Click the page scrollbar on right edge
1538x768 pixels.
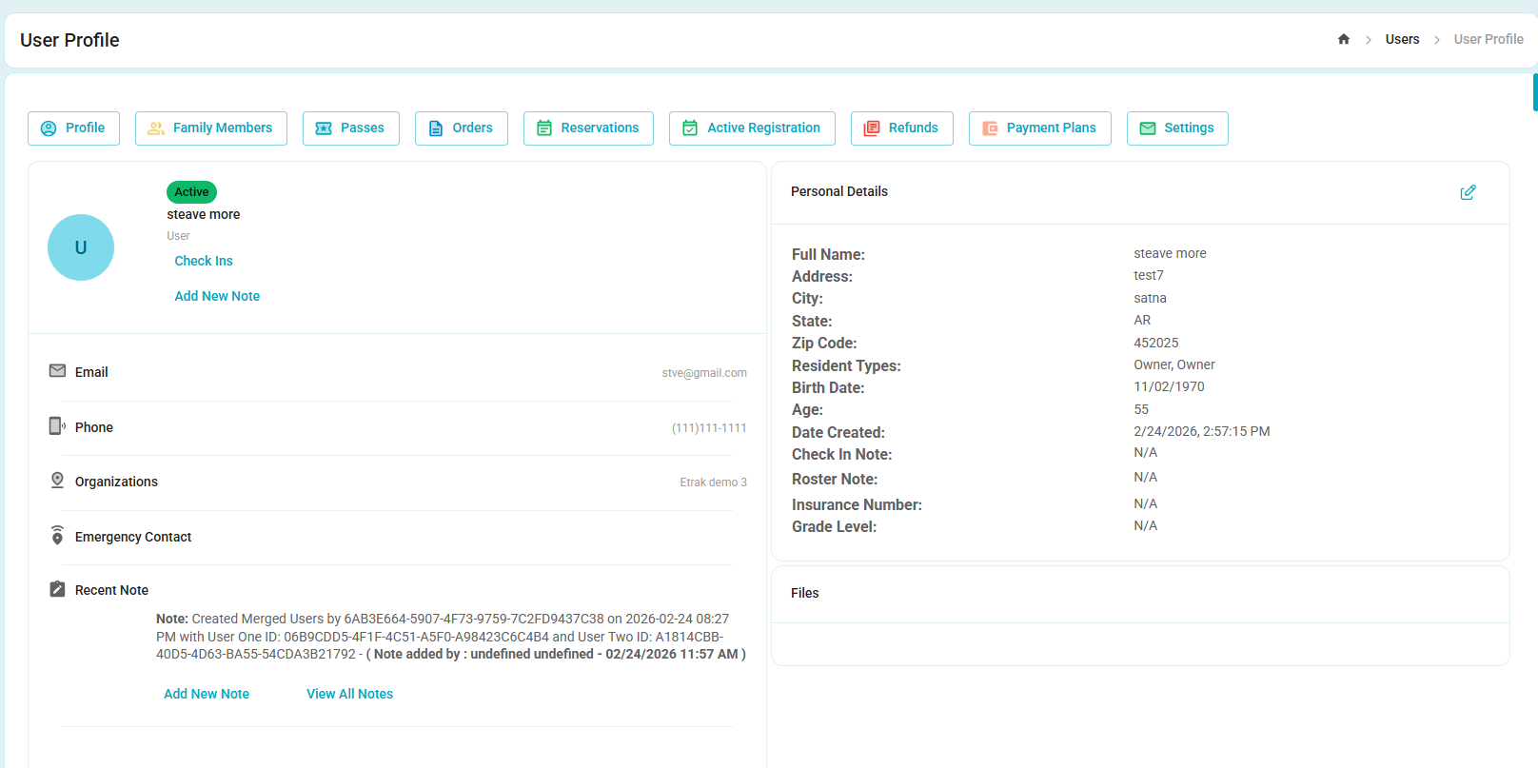coord(1534,92)
